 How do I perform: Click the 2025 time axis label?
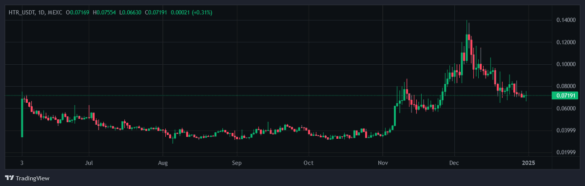528,163
